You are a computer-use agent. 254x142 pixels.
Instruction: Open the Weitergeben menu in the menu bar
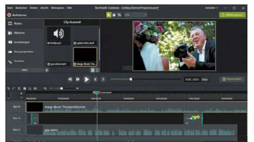coord(58,8)
